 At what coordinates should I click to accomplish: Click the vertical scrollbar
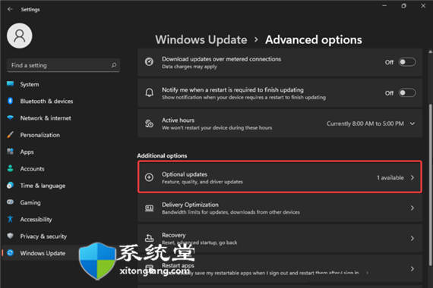430,185
